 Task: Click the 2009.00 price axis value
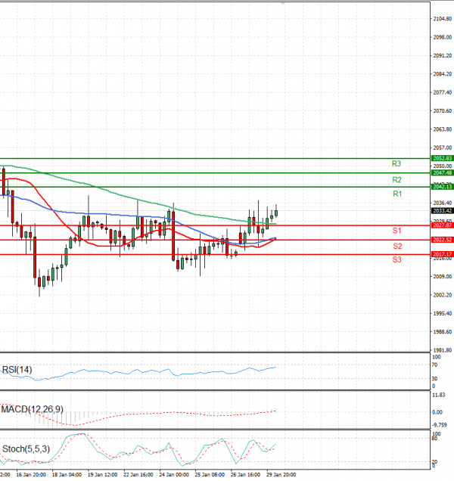click(x=443, y=277)
